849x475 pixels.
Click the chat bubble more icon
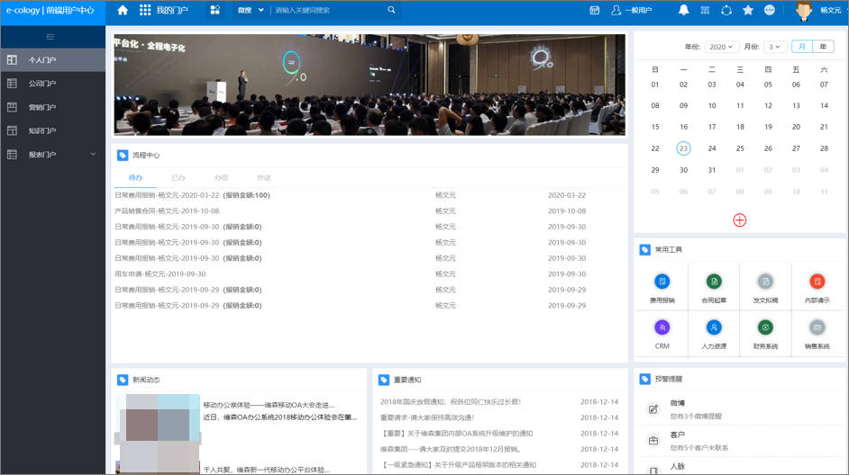(770, 10)
